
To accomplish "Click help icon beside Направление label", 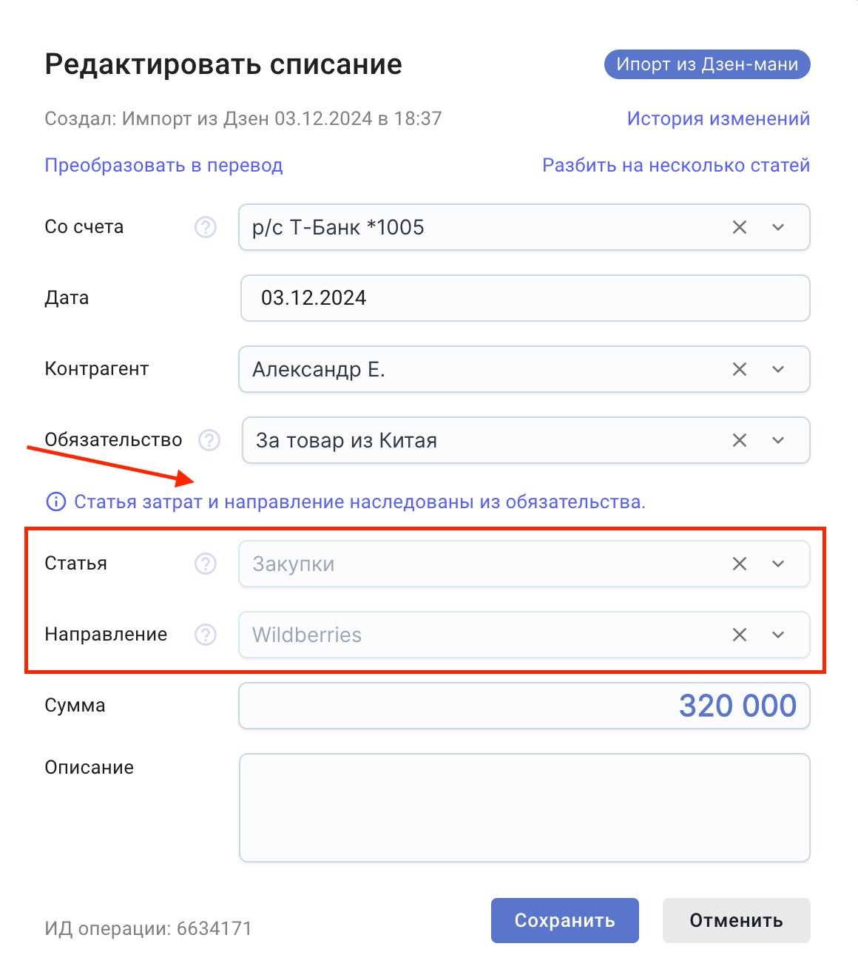I will point(206,635).
